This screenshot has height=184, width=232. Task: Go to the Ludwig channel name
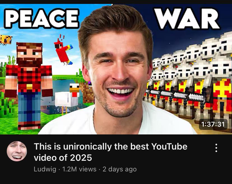tap(45, 169)
